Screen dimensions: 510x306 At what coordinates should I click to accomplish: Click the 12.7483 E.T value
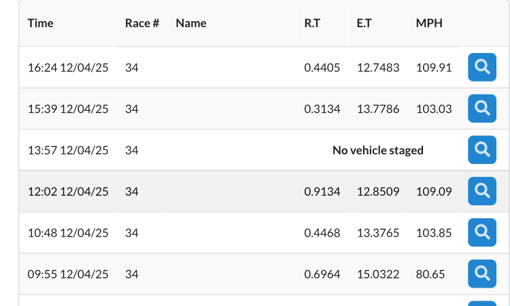coord(378,67)
